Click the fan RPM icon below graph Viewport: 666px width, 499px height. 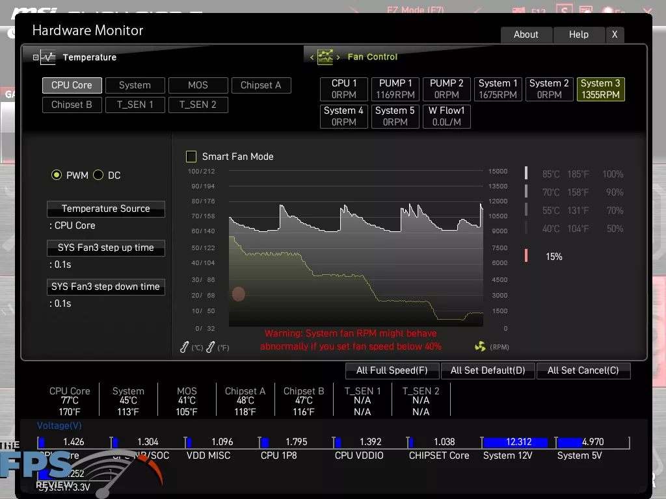(x=480, y=347)
